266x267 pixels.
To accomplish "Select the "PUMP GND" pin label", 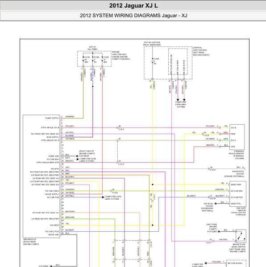I will (x=54, y=156).
